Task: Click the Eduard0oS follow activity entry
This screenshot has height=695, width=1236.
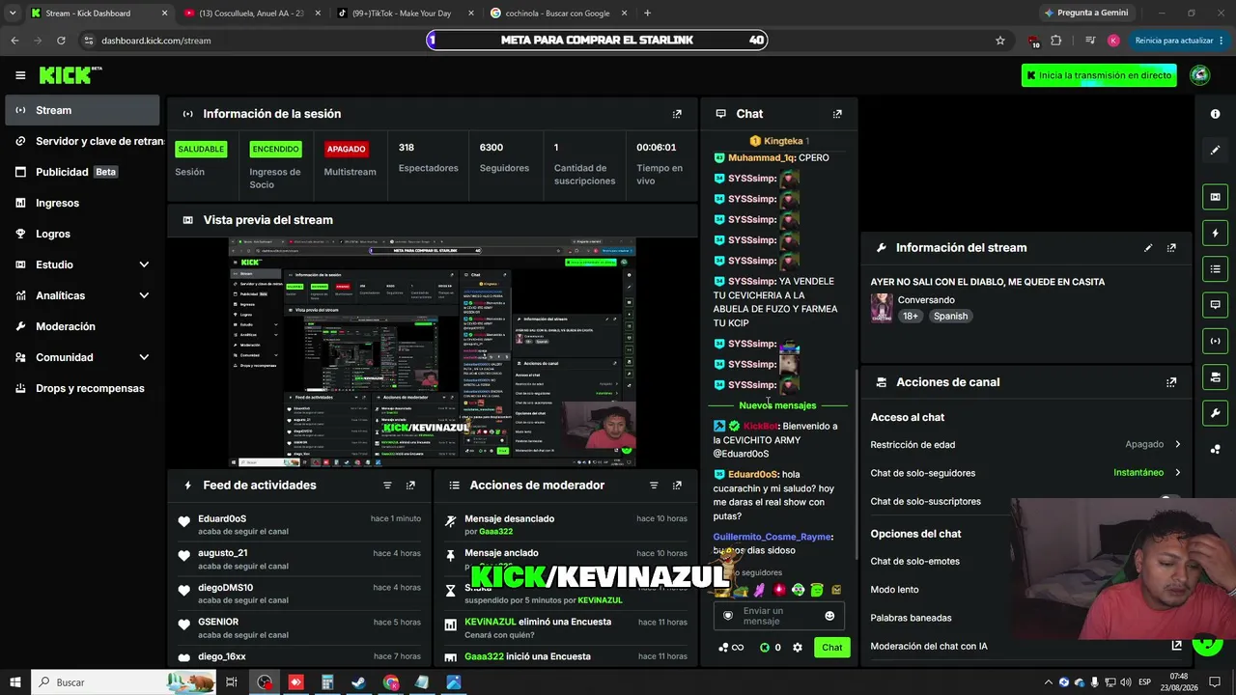Action: pos(299,525)
